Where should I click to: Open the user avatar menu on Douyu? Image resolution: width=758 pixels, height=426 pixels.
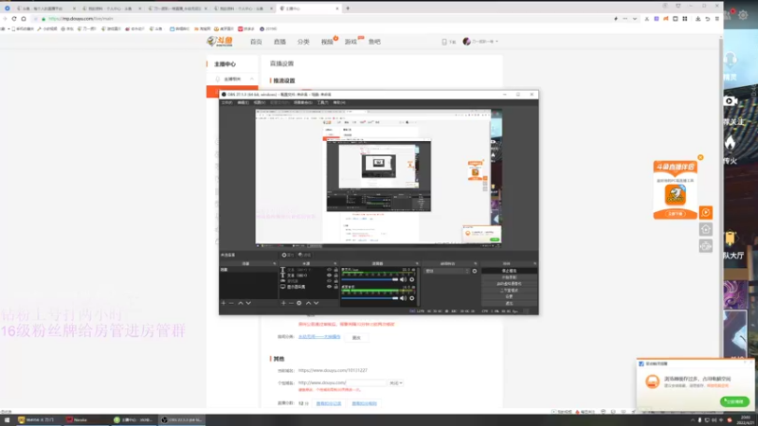466,42
